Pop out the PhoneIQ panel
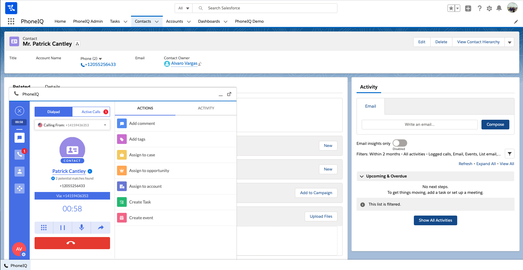Viewport: 523px width, 270px height. [229, 94]
